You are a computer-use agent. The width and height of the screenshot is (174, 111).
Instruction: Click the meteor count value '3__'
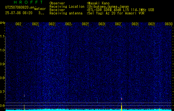tap(41, 13)
